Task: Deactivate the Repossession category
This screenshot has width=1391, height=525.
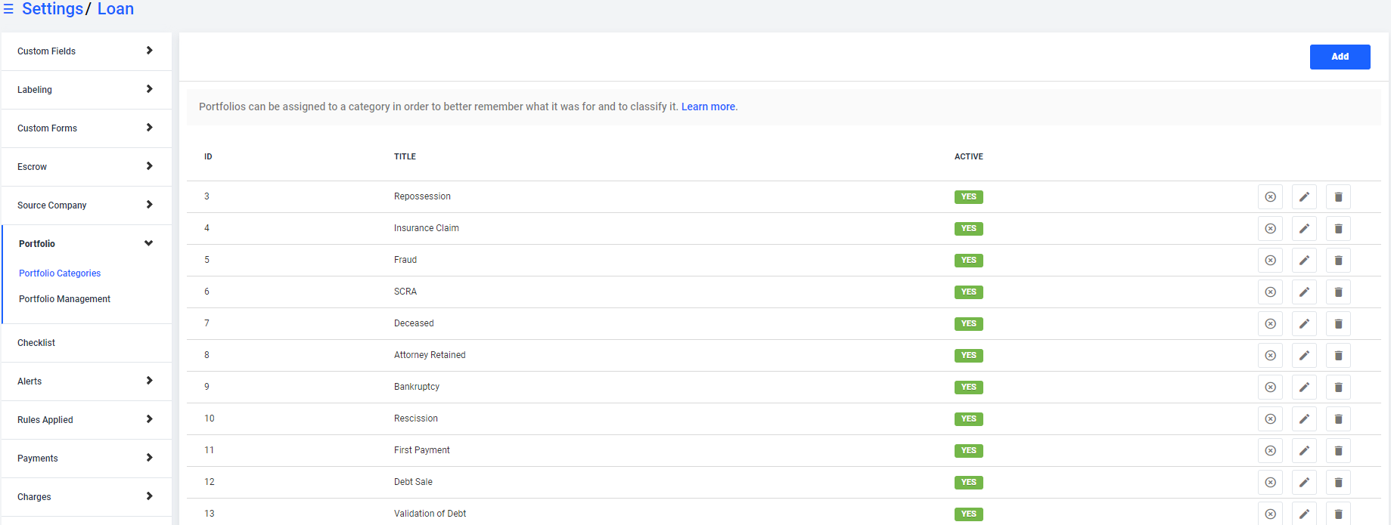Action: pos(1271,197)
